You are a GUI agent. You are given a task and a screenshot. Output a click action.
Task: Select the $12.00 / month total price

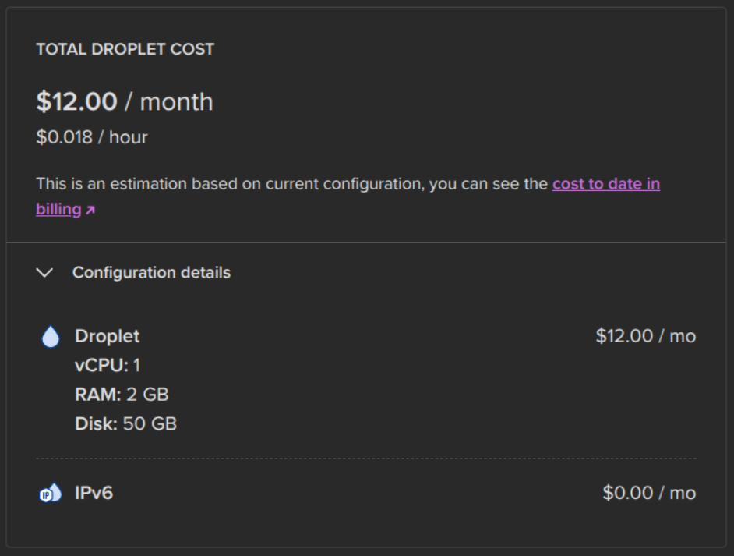[125, 101]
